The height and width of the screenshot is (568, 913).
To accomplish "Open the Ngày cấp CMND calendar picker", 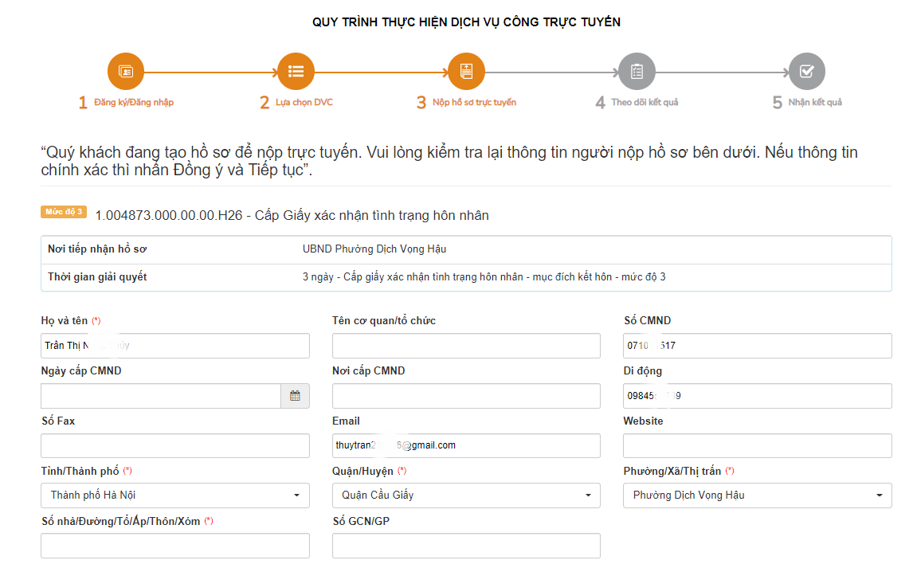I will 295,396.
